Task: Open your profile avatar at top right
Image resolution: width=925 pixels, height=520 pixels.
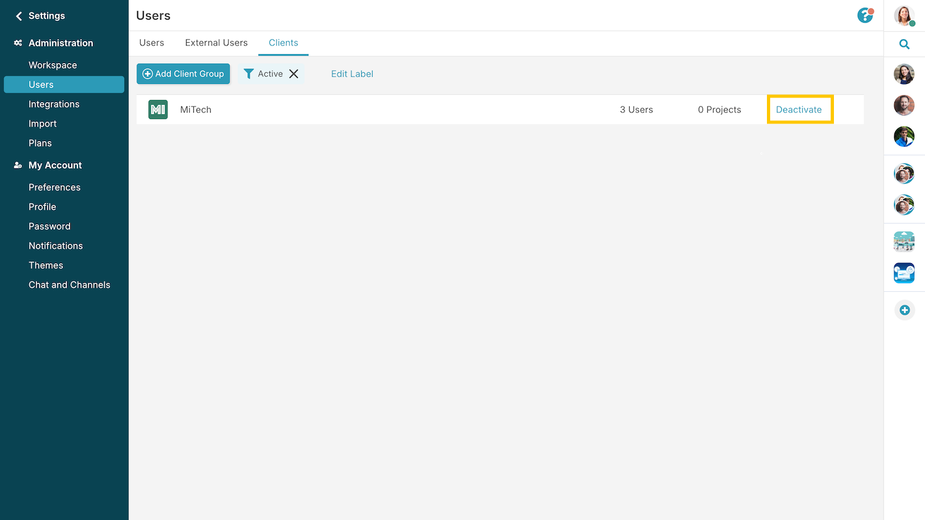Action: pos(904,15)
